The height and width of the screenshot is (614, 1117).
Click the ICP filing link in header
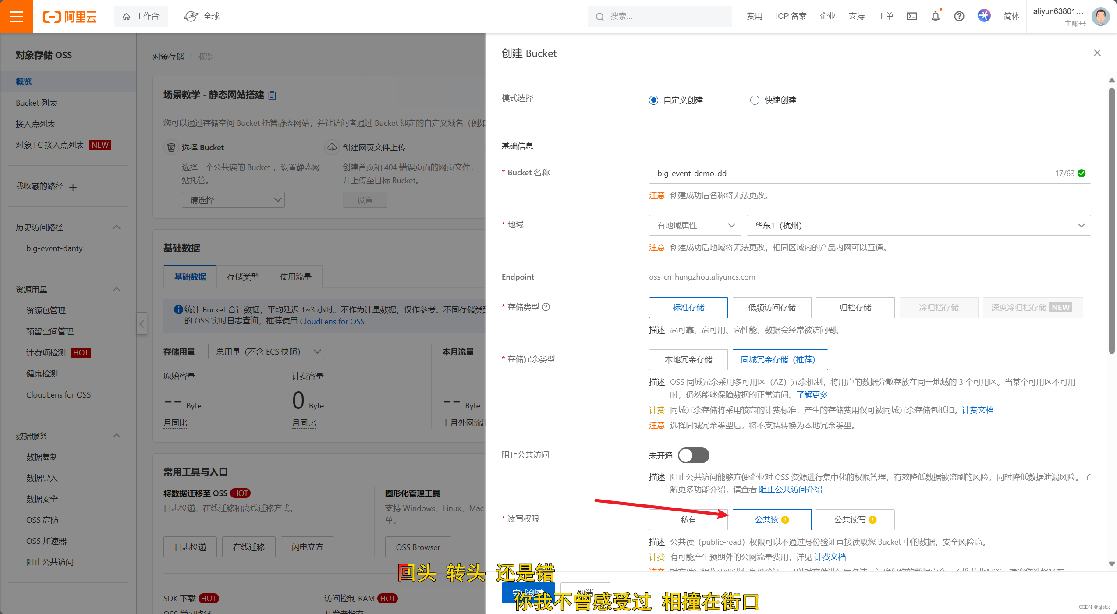point(791,16)
